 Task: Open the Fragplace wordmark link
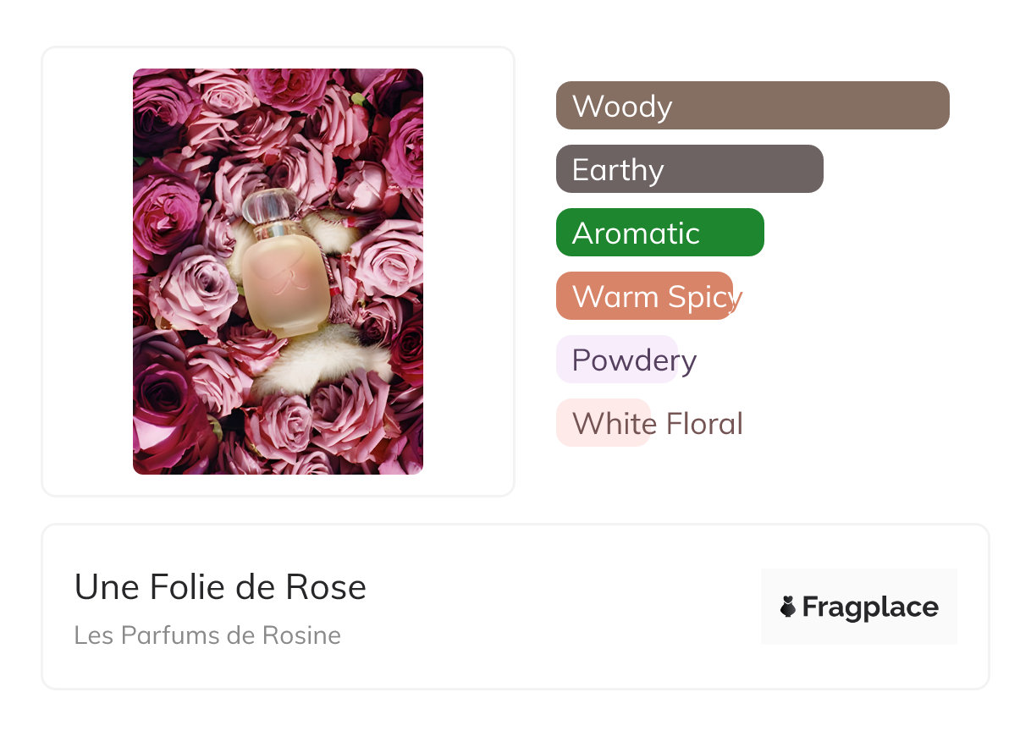pyautogui.click(x=870, y=607)
